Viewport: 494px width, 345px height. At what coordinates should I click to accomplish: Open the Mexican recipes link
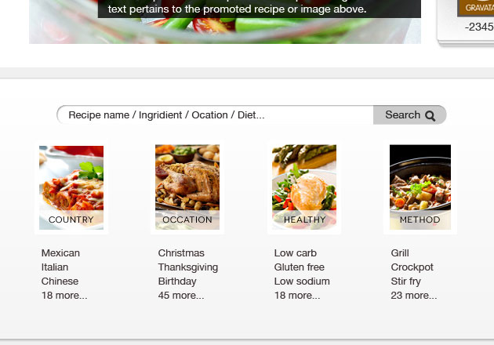(x=60, y=253)
